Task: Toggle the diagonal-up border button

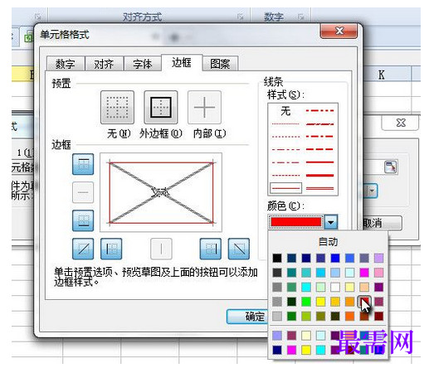Action: pyautogui.click(x=83, y=249)
